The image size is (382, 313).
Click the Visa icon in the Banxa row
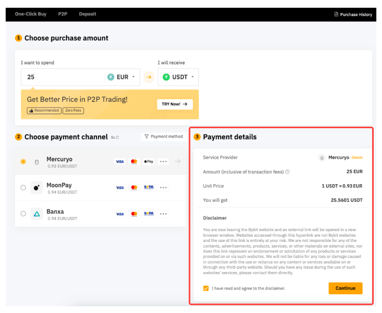120,214
